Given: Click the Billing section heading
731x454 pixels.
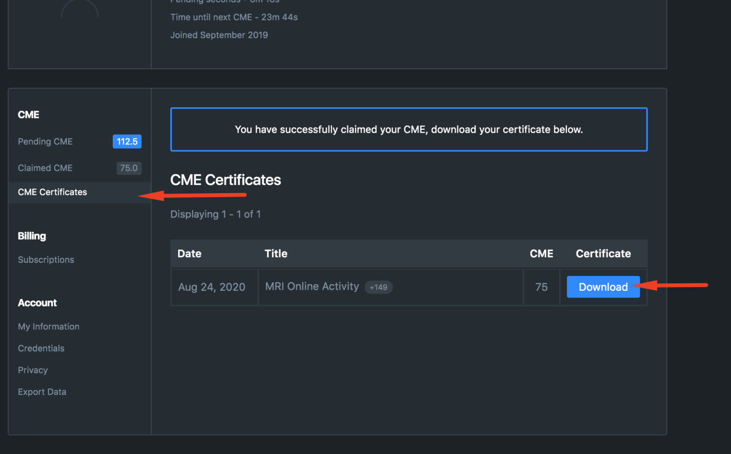Looking at the screenshot, I should 32,236.
